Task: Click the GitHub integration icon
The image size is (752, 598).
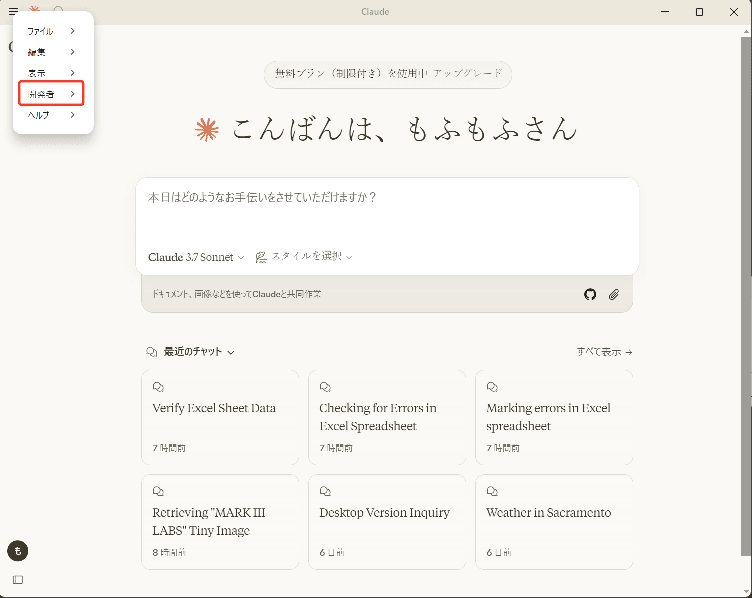Action: click(590, 294)
